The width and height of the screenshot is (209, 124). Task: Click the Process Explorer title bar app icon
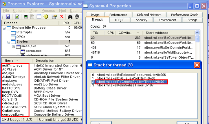tap(4, 3)
